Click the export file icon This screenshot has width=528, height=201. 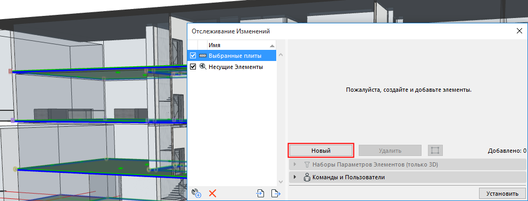pyautogui.click(x=276, y=193)
